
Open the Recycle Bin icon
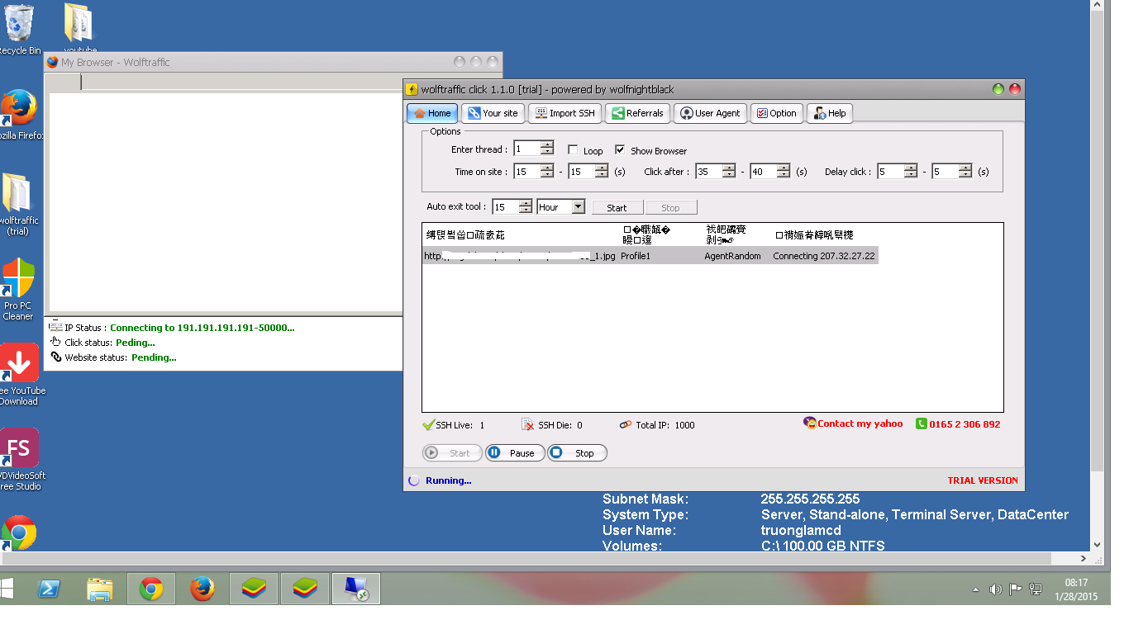tap(19, 24)
